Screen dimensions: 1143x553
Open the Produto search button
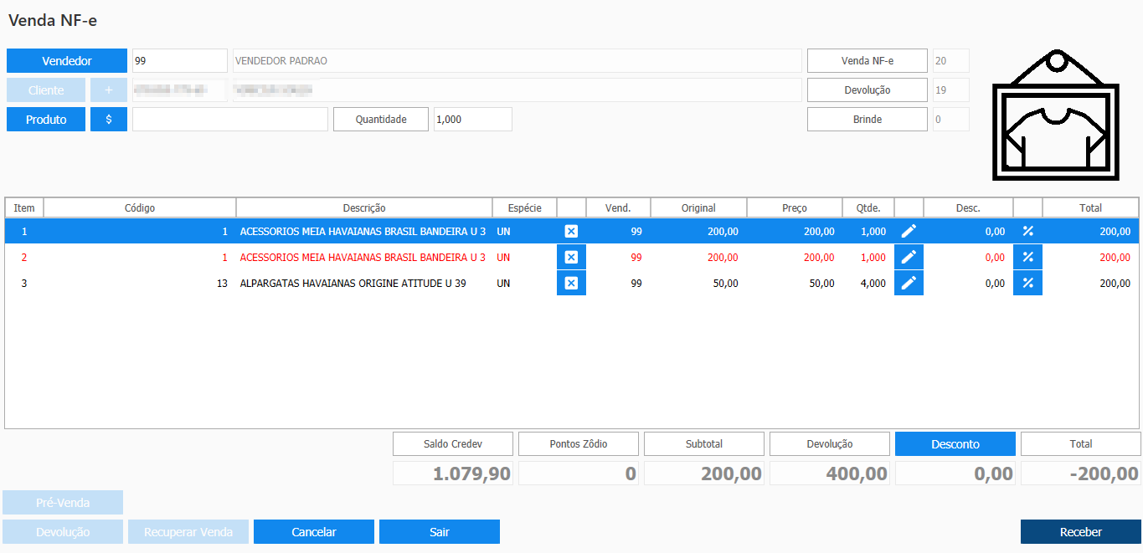pyautogui.click(x=46, y=120)
